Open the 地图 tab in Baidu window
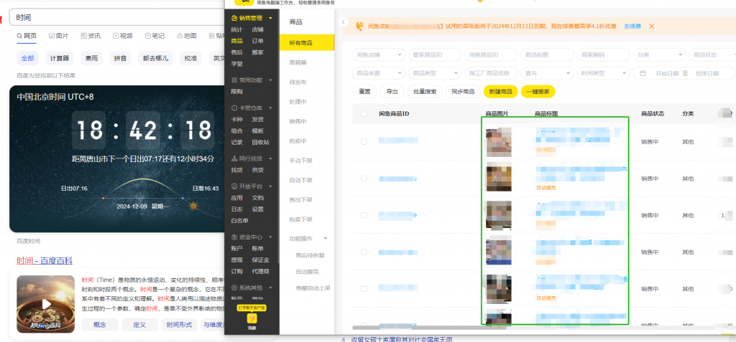 [187, 36]
